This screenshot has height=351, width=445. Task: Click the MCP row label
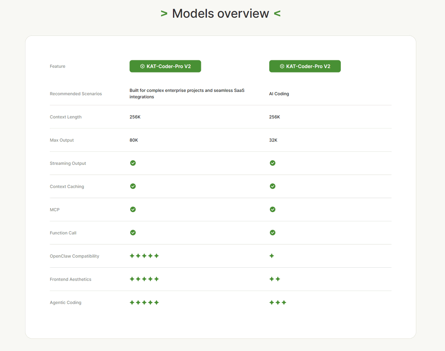click(55, 210)
